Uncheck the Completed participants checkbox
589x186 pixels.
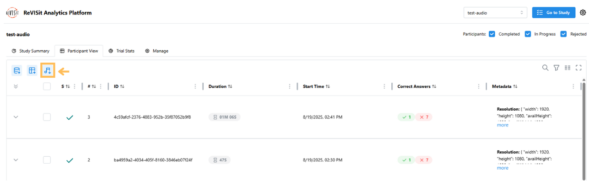[492, 34]
